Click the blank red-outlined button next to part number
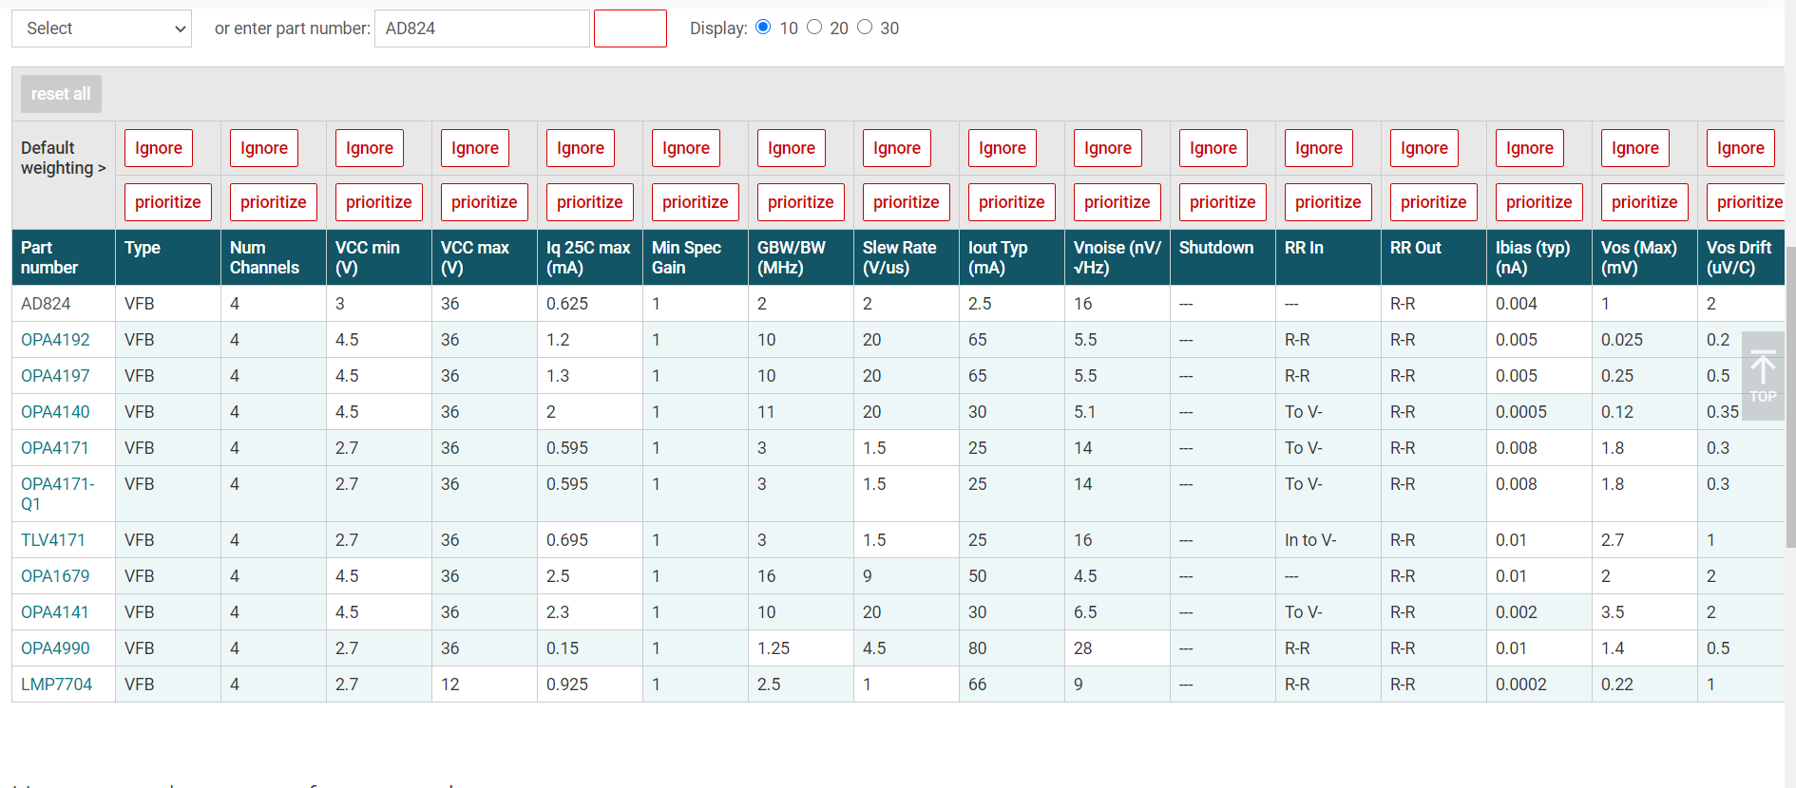This screenshot has width=1796, height=788. [630, 28]
